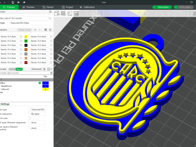Image resolution: width=196 pixels, height=147 pixels.
Task: Click the Slice plate button
Action: (163, 7)
